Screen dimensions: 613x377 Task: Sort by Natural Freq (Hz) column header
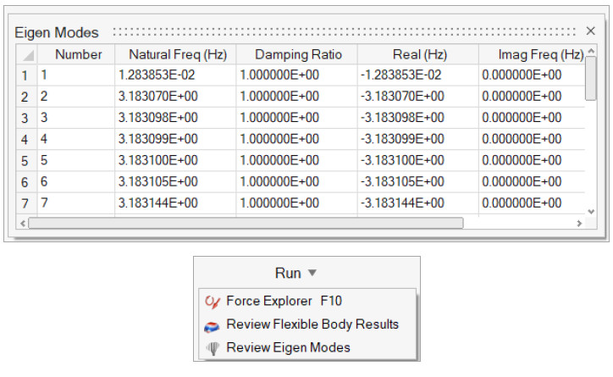coord(177,55)
